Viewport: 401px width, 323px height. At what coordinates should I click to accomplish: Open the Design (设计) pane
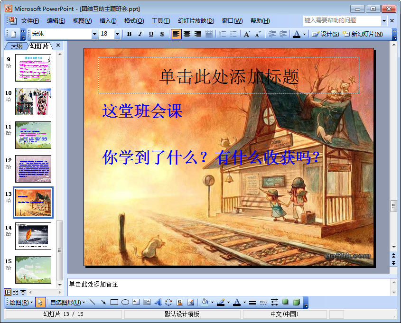(x=325, y=34)
